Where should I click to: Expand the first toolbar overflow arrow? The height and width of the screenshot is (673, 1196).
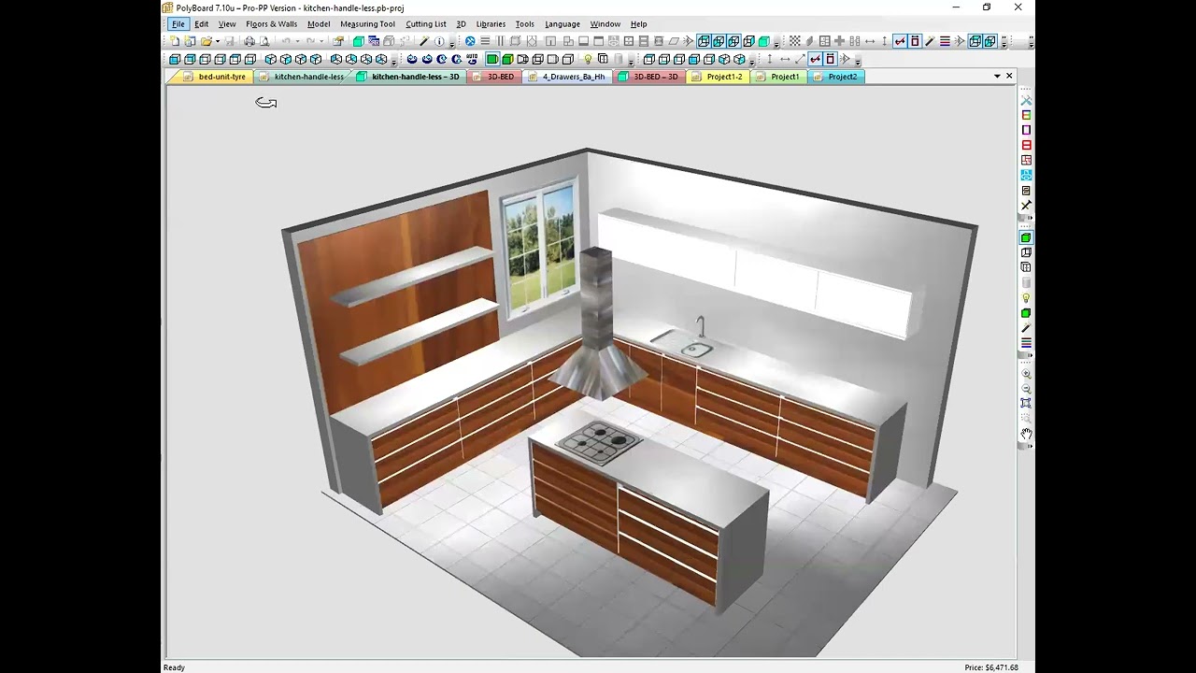coord(452,44)
